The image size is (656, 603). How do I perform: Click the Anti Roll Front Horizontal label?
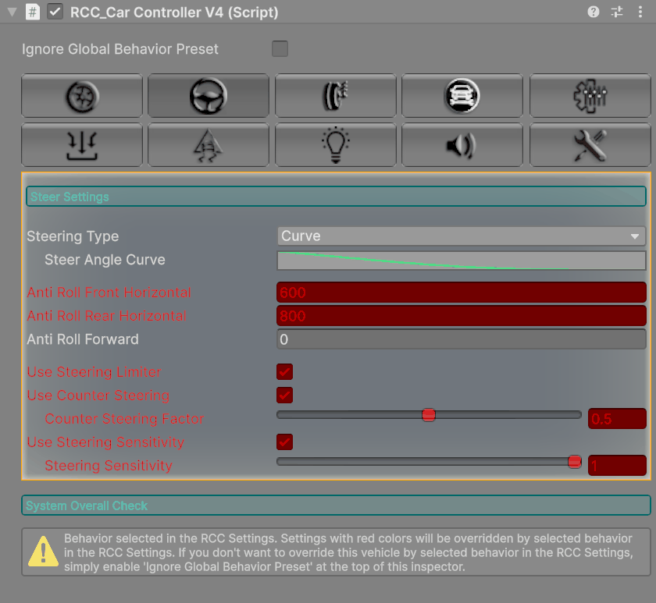109,292
